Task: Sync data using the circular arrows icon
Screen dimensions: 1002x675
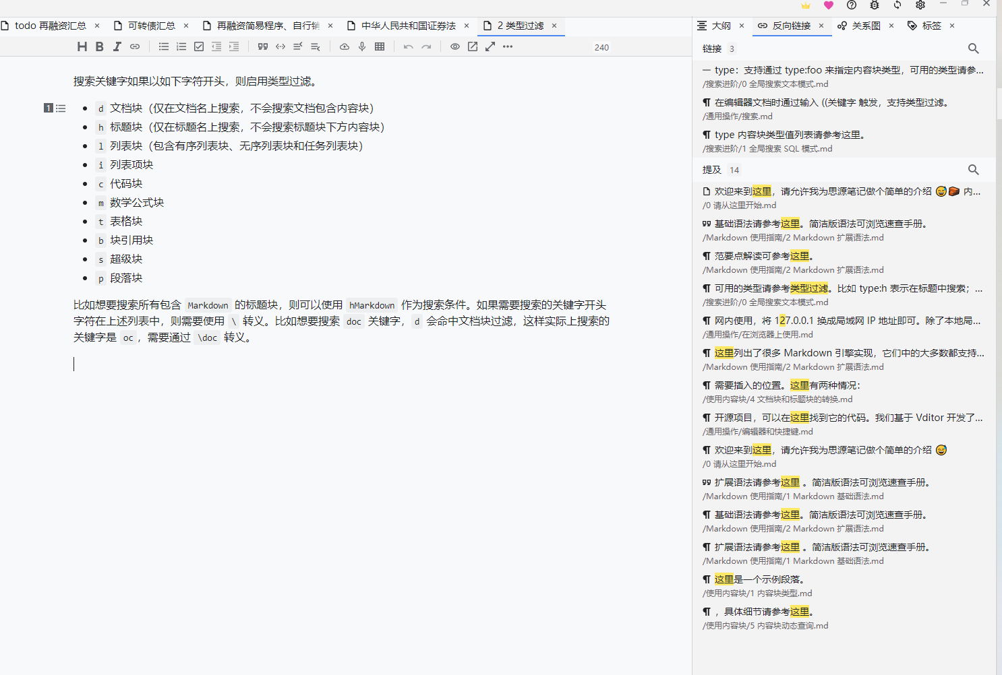Action: 897,5
